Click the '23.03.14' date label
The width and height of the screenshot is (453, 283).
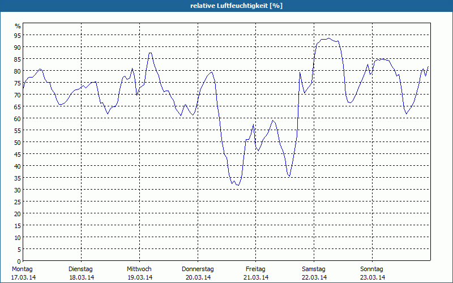tap(373, 277)
